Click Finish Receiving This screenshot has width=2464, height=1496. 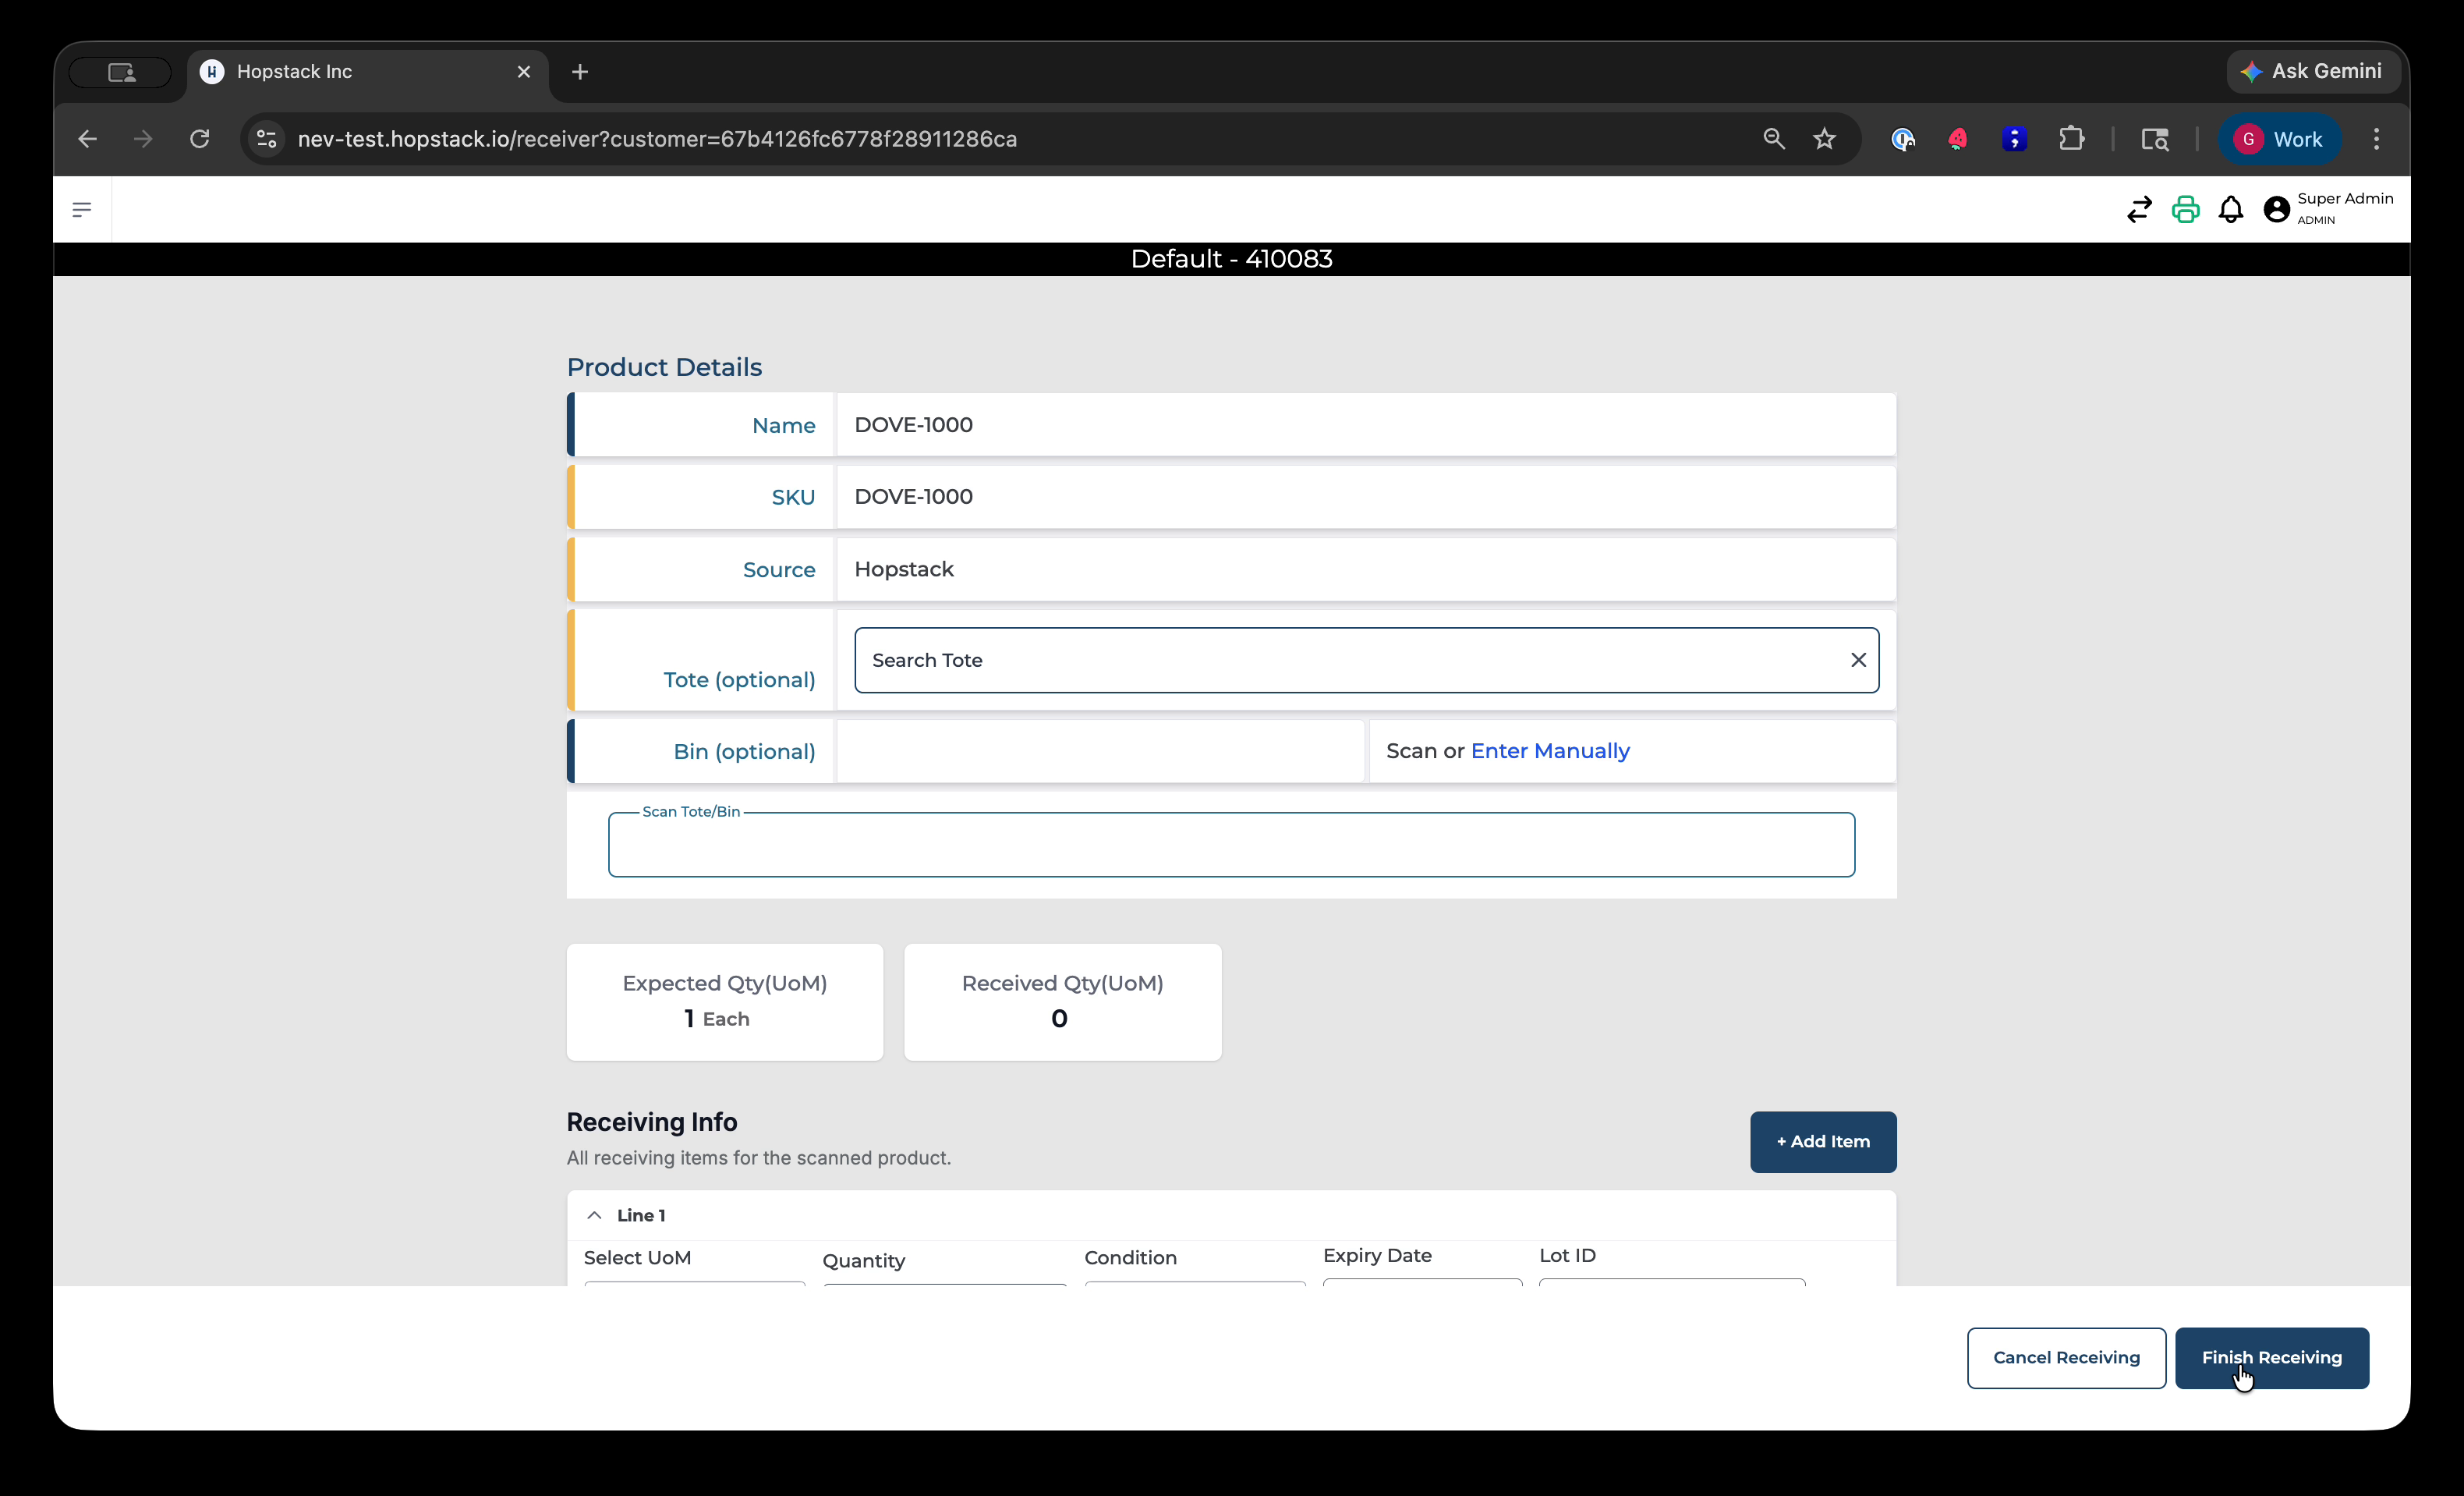pos(2271,1358)
